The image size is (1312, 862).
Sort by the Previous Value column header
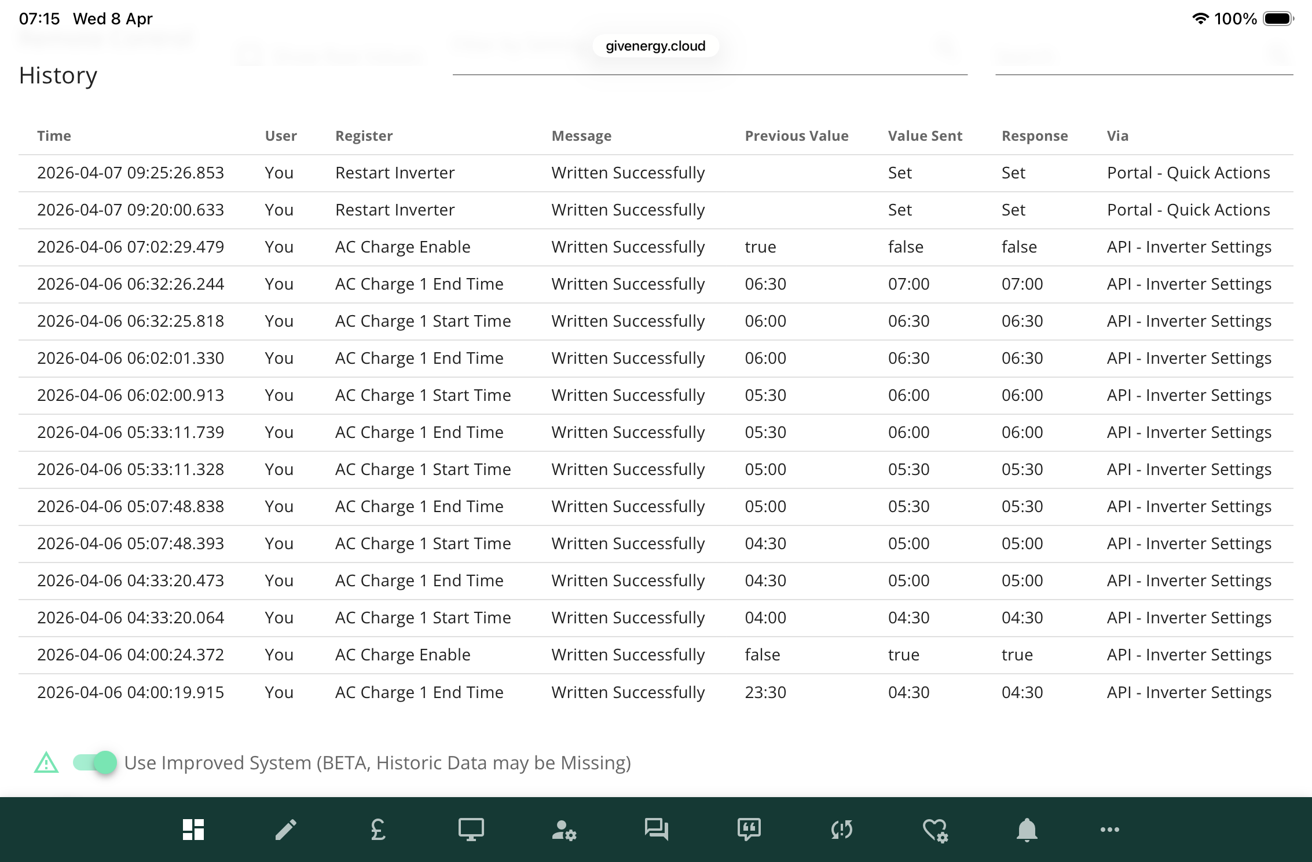pos(796,136)
